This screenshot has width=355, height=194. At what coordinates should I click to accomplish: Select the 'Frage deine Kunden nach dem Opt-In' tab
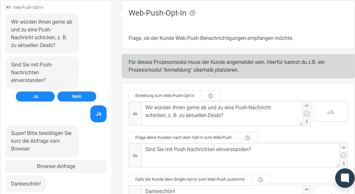[x=183, y=137]
